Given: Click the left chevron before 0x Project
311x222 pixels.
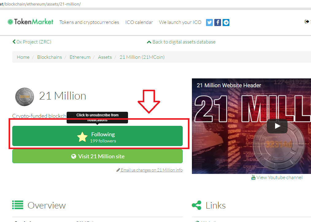Looking at the screenshot, I should click(14, 42).
